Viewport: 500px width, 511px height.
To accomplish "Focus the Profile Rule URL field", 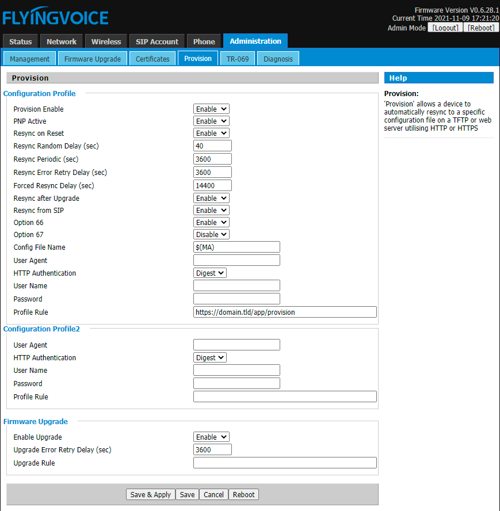I will tap(285, 312).
